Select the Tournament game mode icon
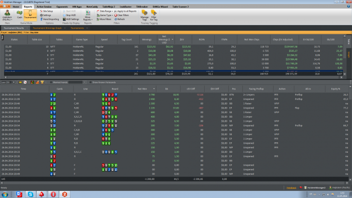 30,15
